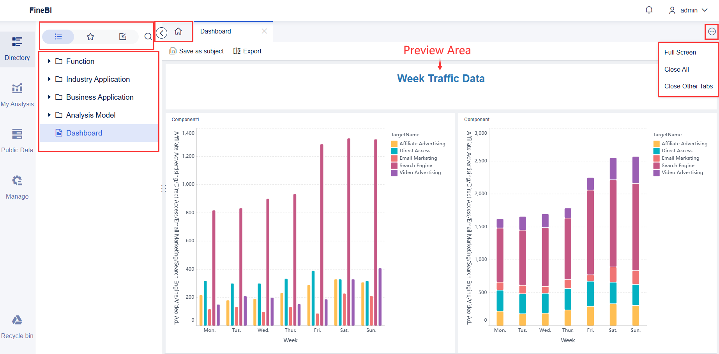Image resolution: width=719 pixels, height=354 pixels.
Task: Toggle Search Engine legend in Component1
Action: (415, 166)
